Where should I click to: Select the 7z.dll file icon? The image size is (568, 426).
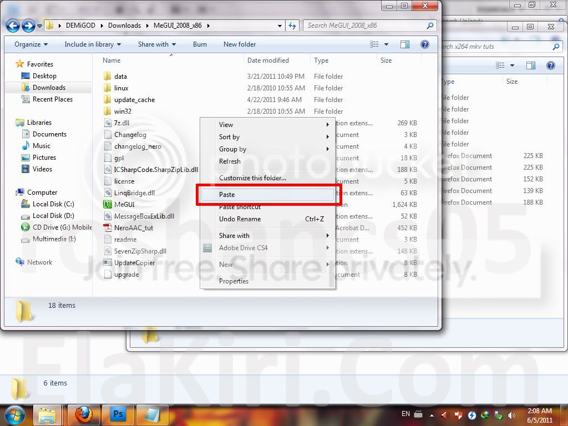[x=107, y=123]
